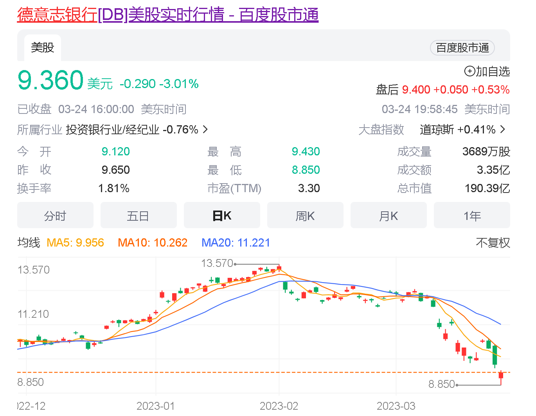Click the 2023-01 date axis label
This screenshot has height=416, width=536.
156,406
